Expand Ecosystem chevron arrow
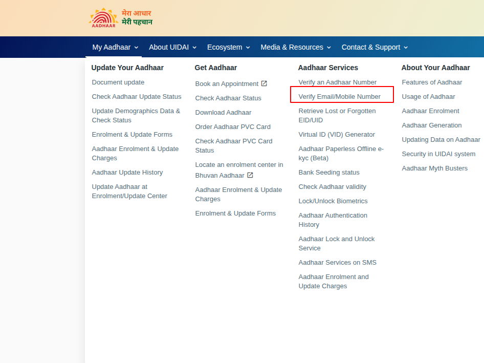Screen dimensions: 484x363 [x=248, y=47]
